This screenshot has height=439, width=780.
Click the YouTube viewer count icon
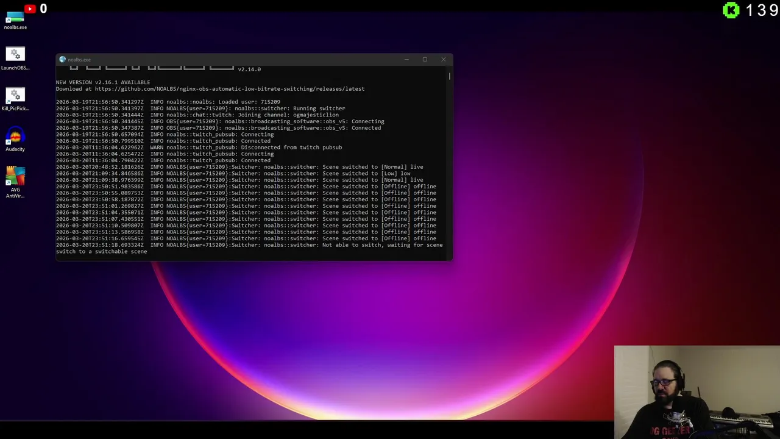[30, 9]
